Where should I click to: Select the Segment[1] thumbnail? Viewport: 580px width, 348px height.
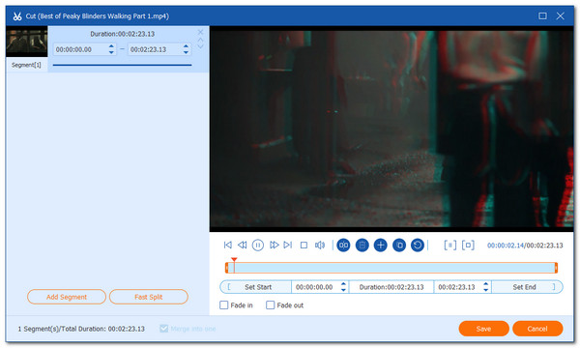coord(27,42)
